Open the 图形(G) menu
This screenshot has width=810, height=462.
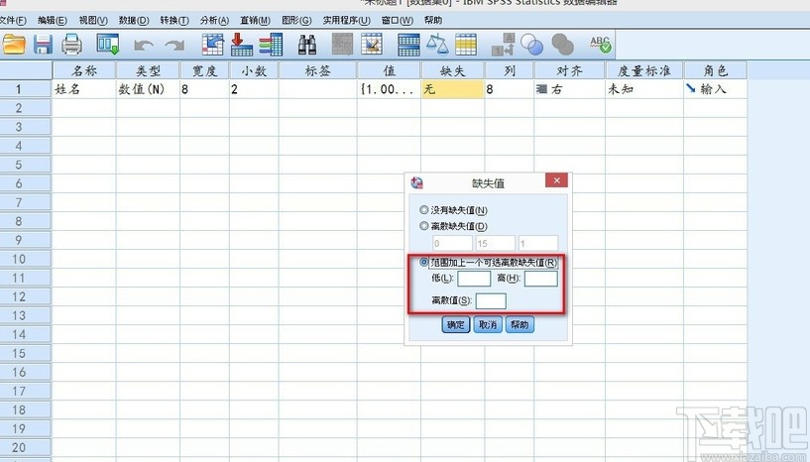click(296, 20)
